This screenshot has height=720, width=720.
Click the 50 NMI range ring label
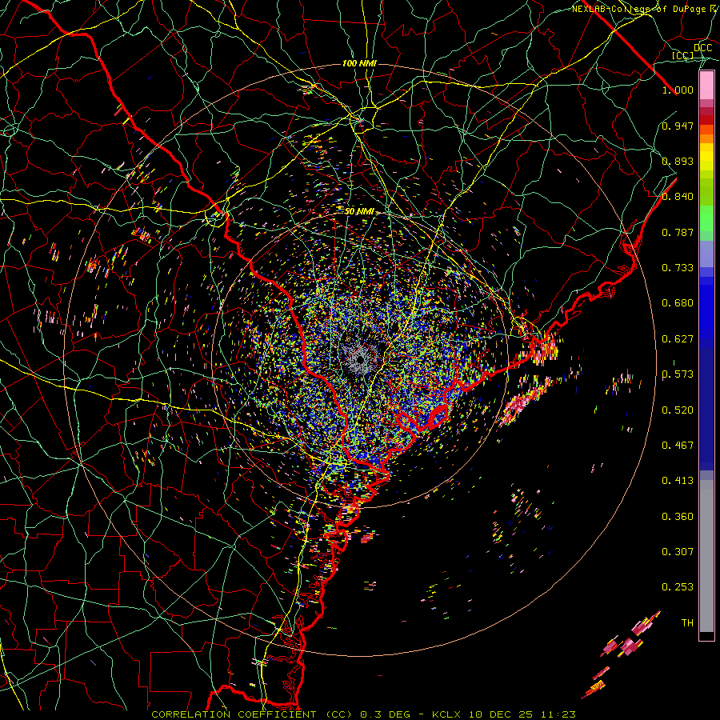pyautogui.click(x=359, y=212)
